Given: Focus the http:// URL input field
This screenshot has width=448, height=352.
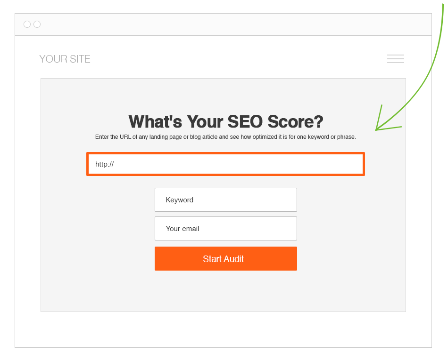Looking at the screenshot, I should point(225,164).
